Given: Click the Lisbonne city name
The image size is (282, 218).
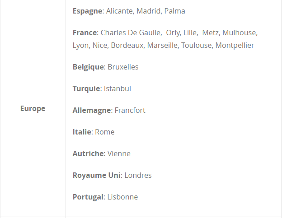Looking at the screenshot, I should pos(122,197).
